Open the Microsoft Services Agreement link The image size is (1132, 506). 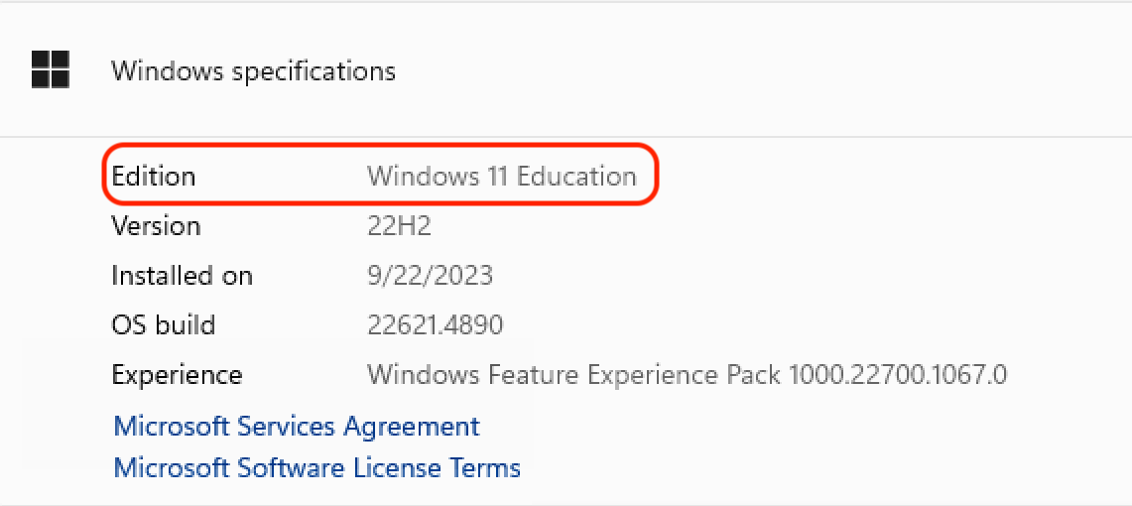pyautogui.click(x=297, y=427)
